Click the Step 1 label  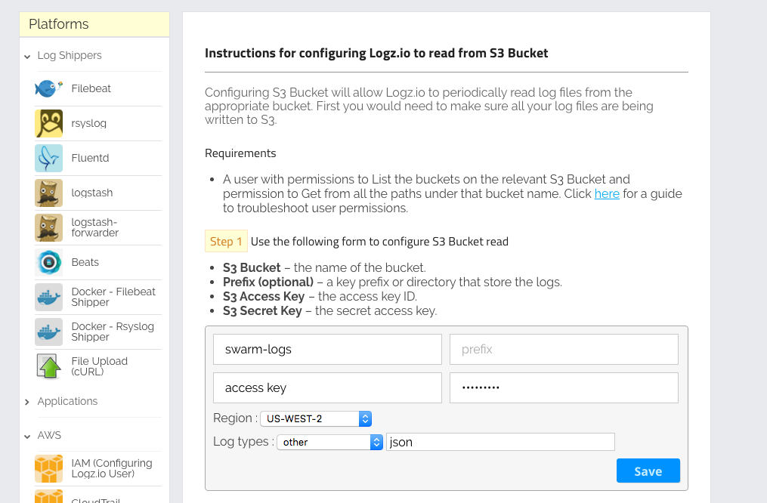click(x=226, y=241)
